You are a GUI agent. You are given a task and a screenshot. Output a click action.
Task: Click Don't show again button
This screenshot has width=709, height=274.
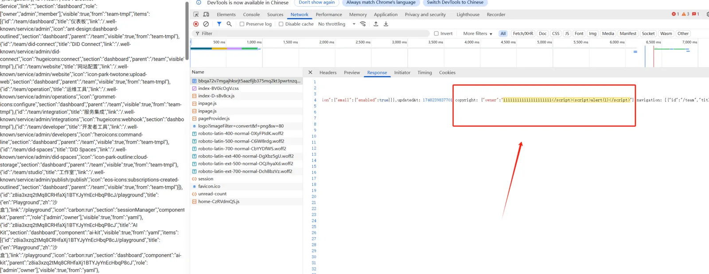tap(317, 3)
